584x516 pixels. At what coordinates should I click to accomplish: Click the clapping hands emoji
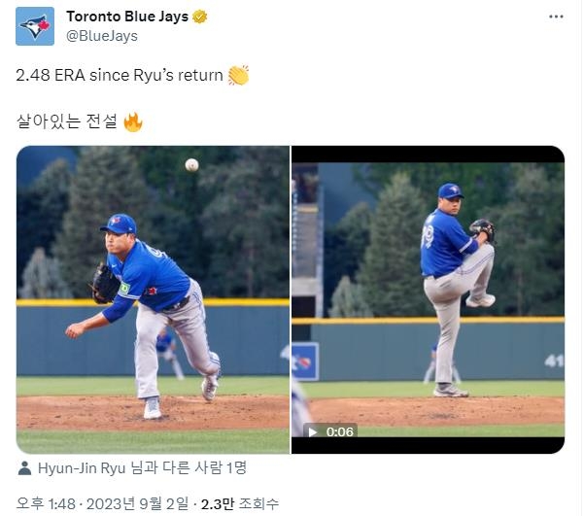238,75
